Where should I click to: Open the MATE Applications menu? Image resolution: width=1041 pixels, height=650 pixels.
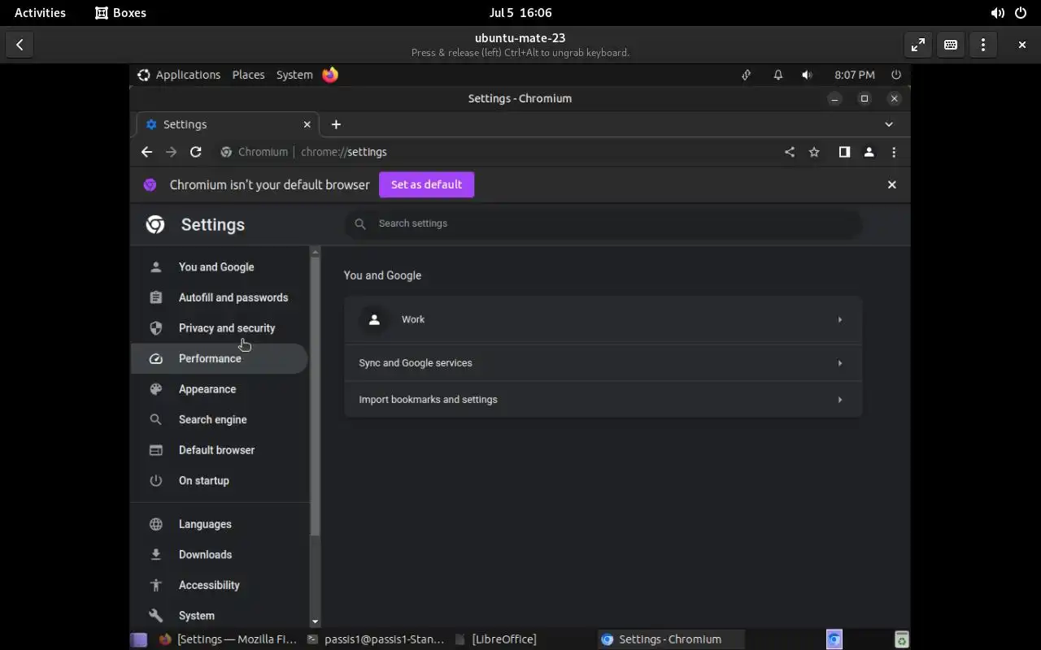click(179, 75)
